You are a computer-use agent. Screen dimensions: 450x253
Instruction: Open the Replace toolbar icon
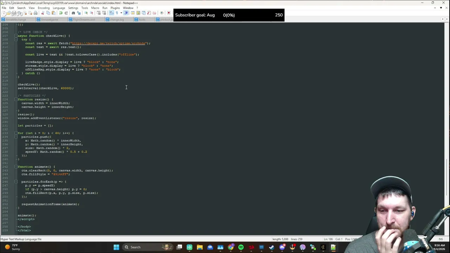pyautogui.click(x=79, y=13)
